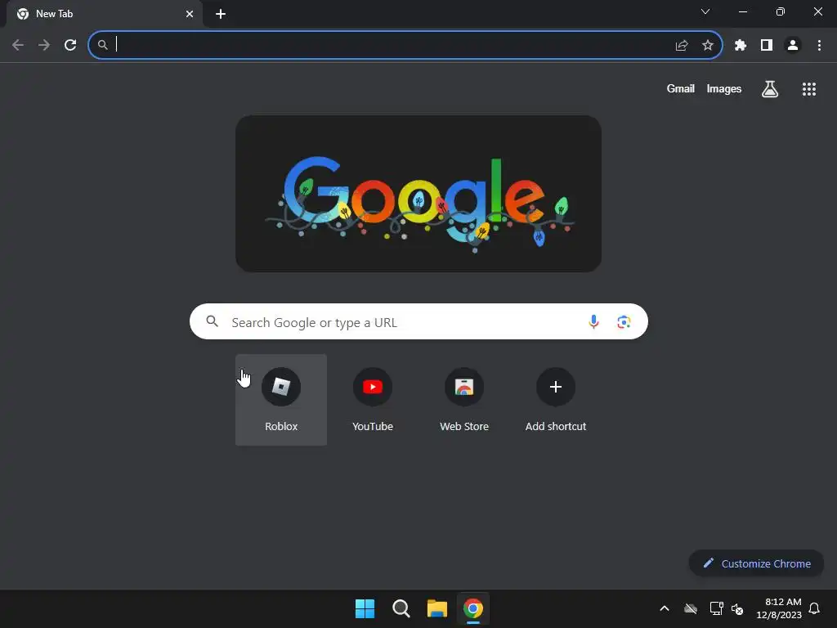This screenshot has height=628, width=837.
Task: Click the magnifier icon in Google search box
Action: (212, 321)
